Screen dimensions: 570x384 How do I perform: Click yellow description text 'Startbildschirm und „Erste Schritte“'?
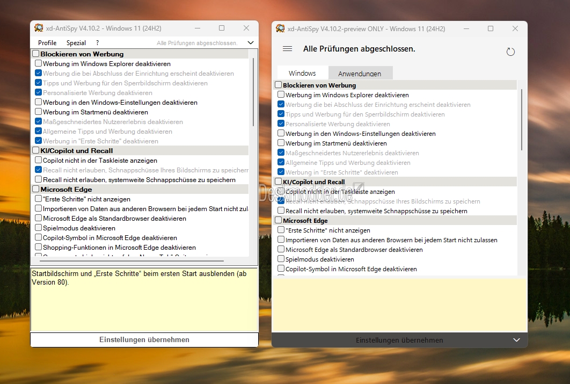[139, 278]
